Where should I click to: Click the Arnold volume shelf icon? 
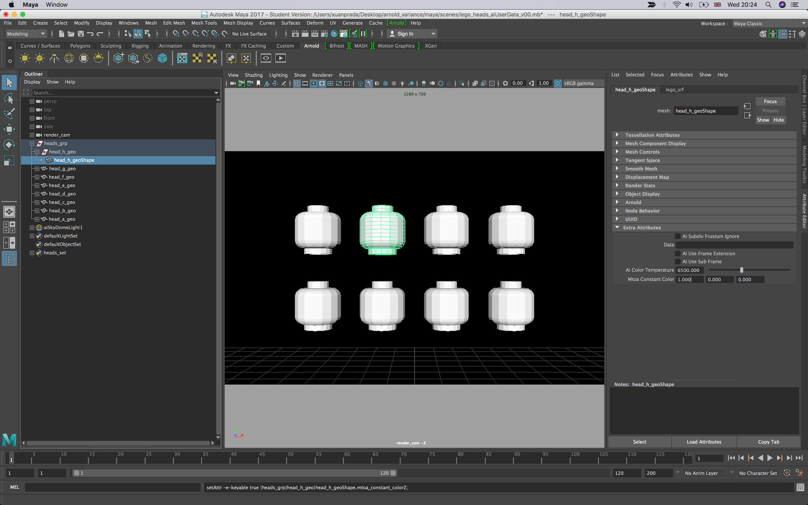pos(162,58)
